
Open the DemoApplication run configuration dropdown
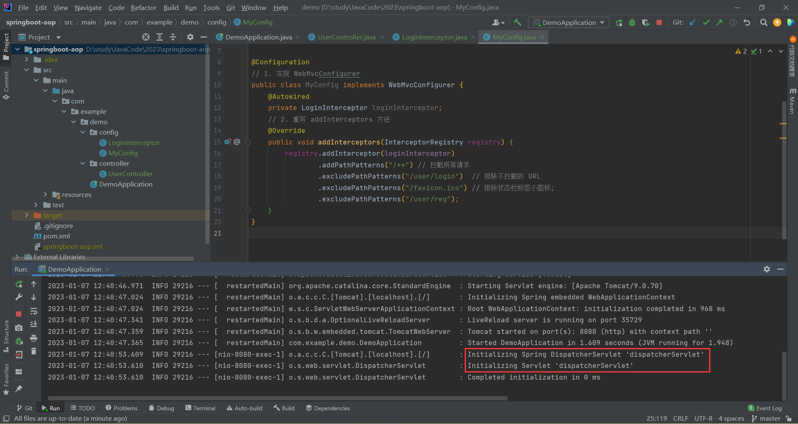click(569, 22)
